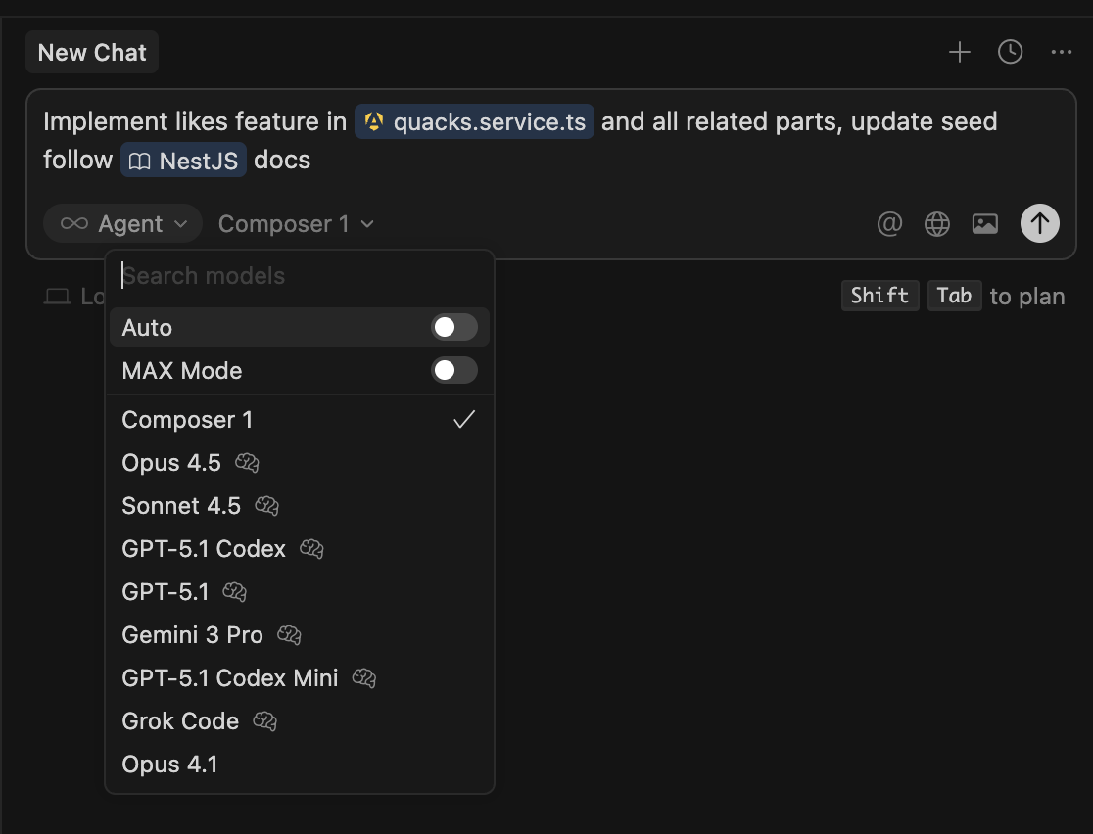Submit the prompt with the send arrow

pos(1039,223)
